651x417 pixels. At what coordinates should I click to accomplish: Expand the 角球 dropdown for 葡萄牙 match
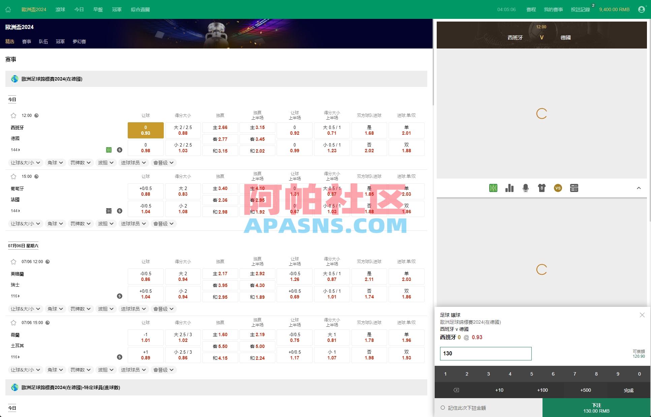click(55, 223)
